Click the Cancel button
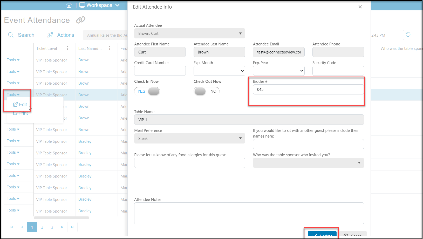The height and width of the screenshot is (239, 423). 353,235
